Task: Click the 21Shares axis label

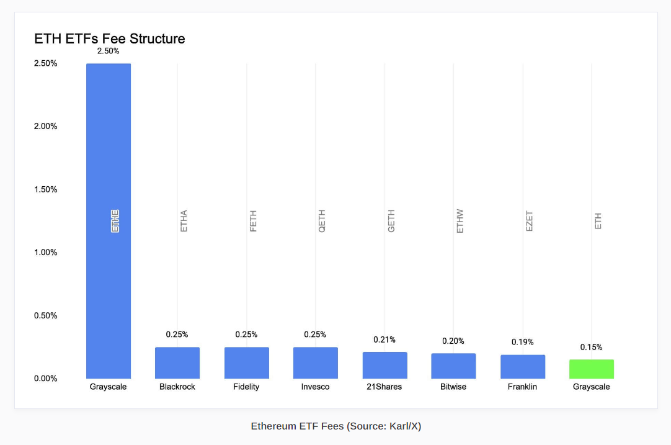Action: click(385, 387)
